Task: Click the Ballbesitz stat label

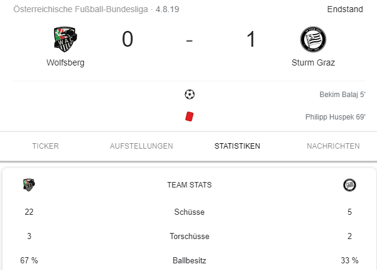Action: coord(189,260)
